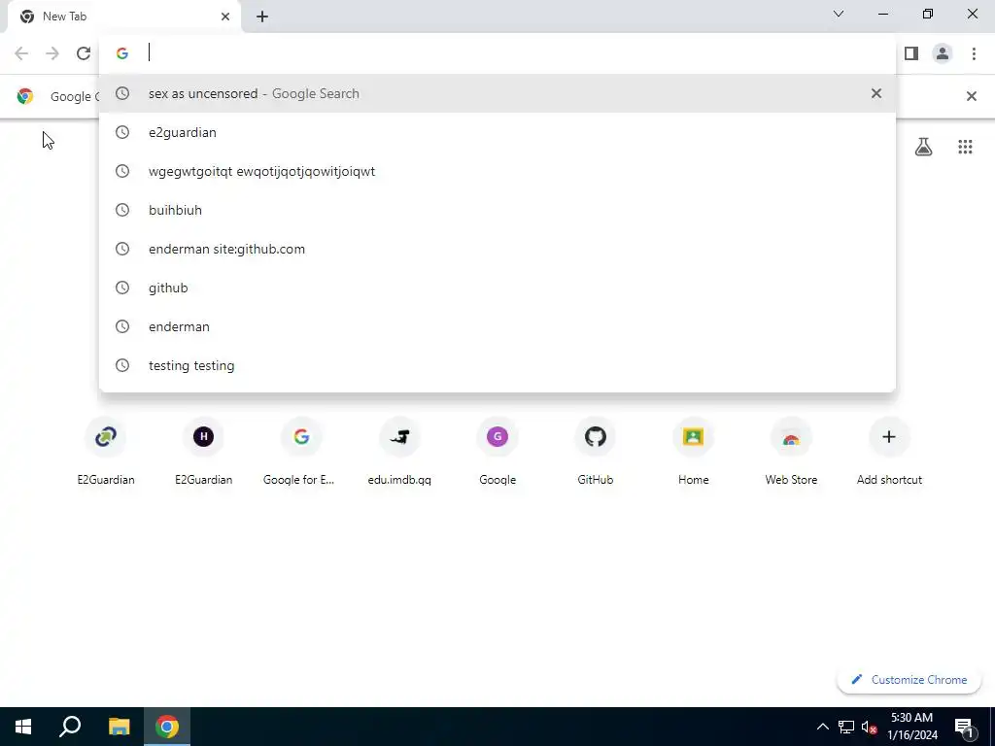The height and width of the screenshot is (746, 995).
Task: Open the E2Guardian shortcut with H icon
Action: click(x=204, y=452)
